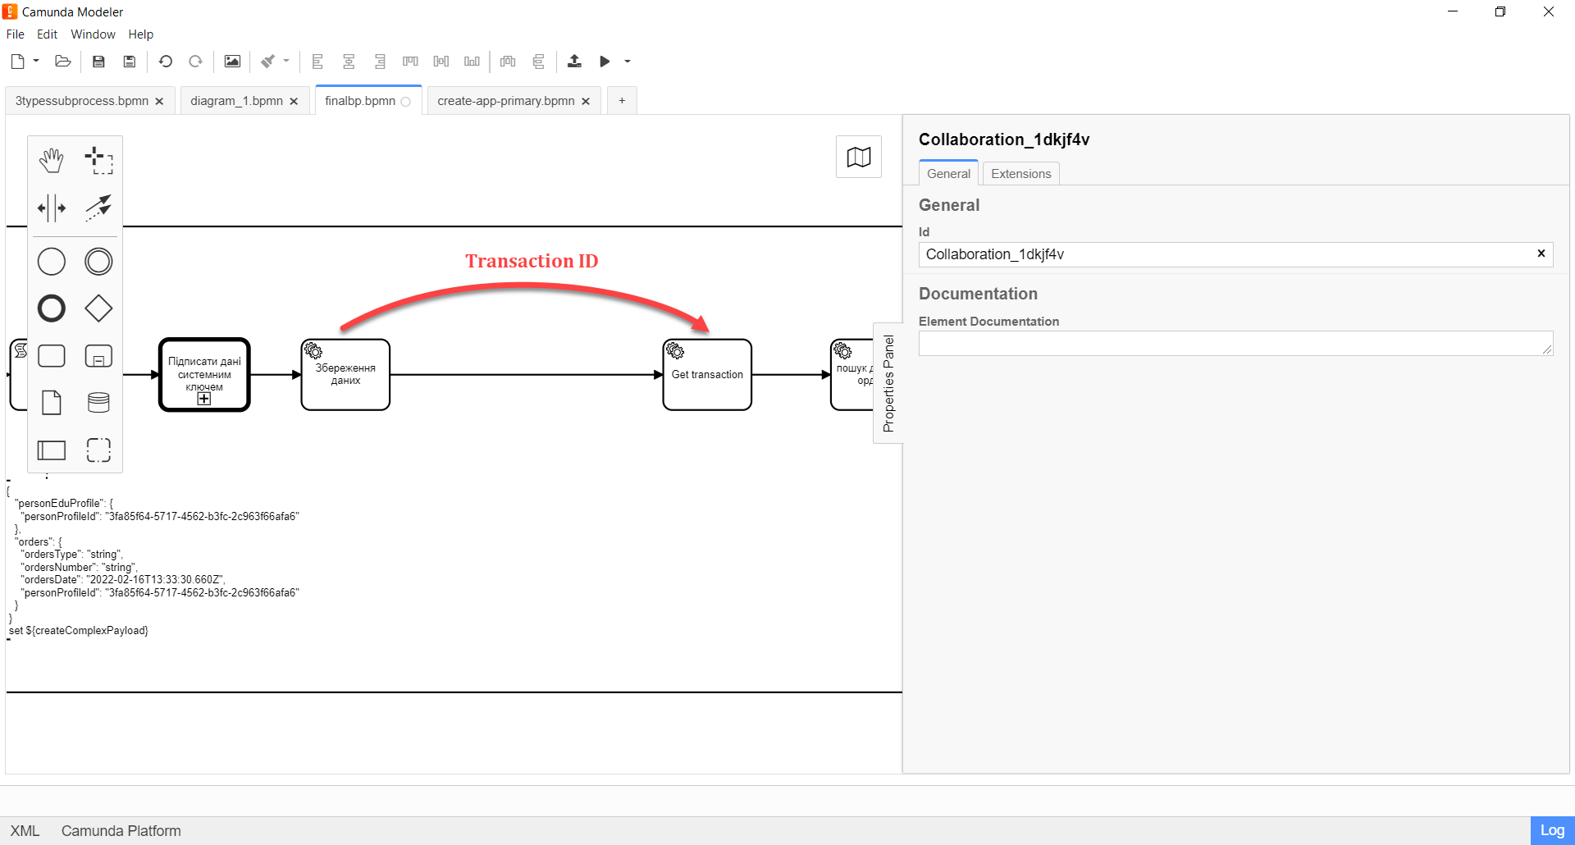Create a DataStoreReference from palette
Viewport: 1575px width, 845px height.
click(x=98, y=403)
